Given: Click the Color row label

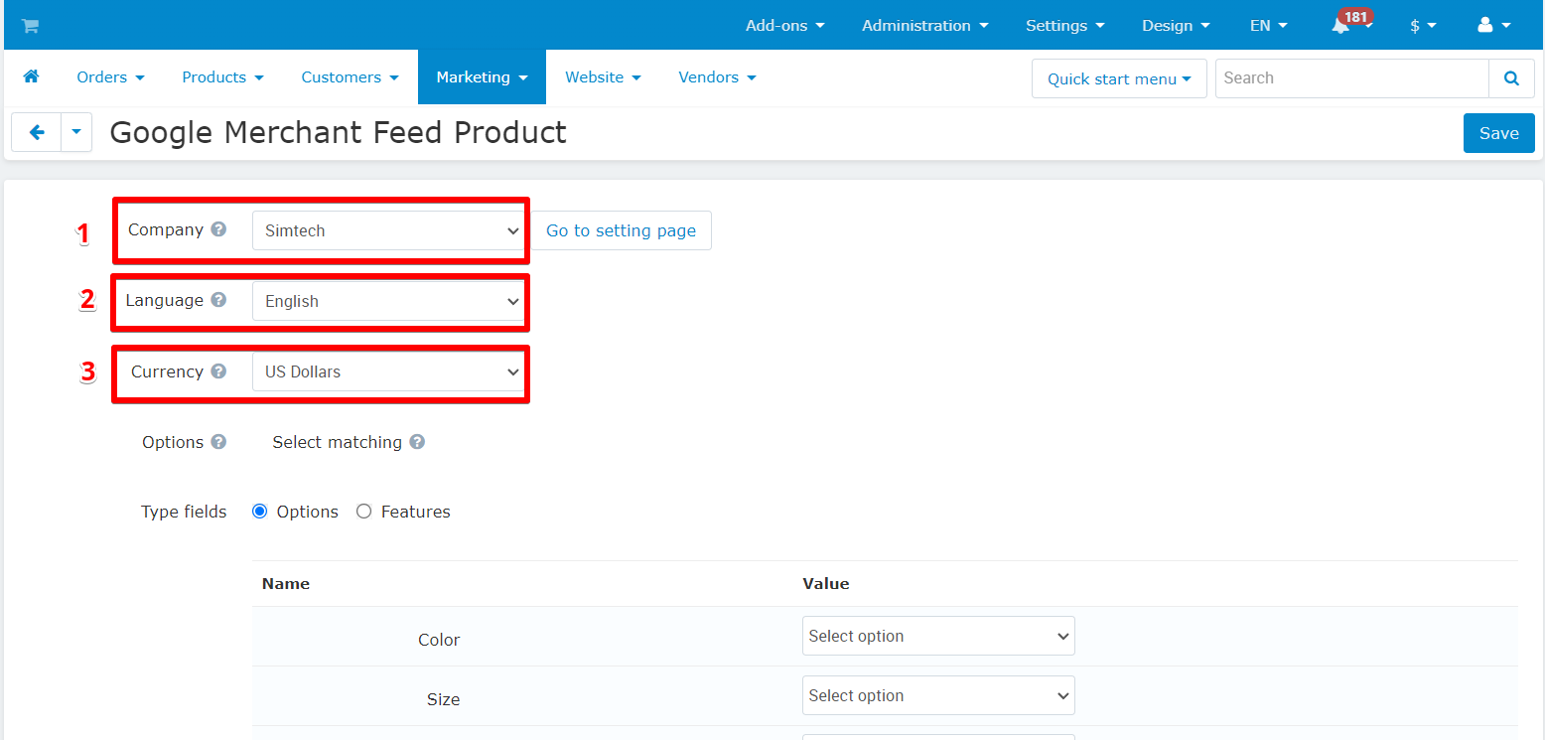Looking at the screenshot, I should (x=439, y=640).
